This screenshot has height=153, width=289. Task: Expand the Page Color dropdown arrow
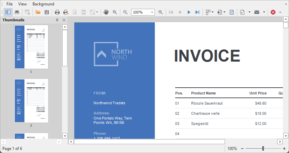(225, 12)
